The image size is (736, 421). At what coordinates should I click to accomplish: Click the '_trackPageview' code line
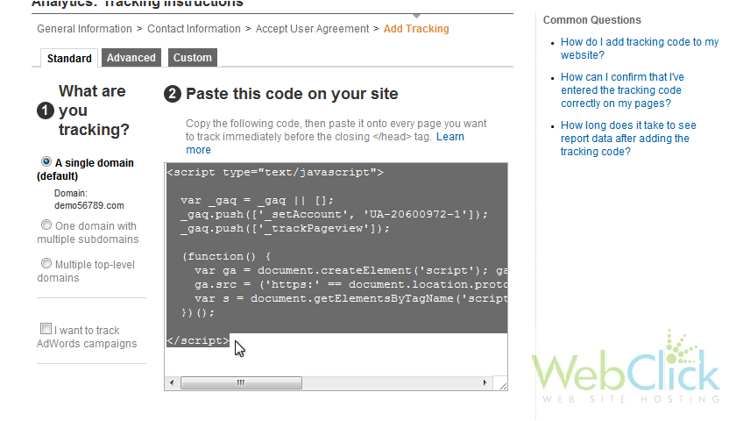(285, 228)
